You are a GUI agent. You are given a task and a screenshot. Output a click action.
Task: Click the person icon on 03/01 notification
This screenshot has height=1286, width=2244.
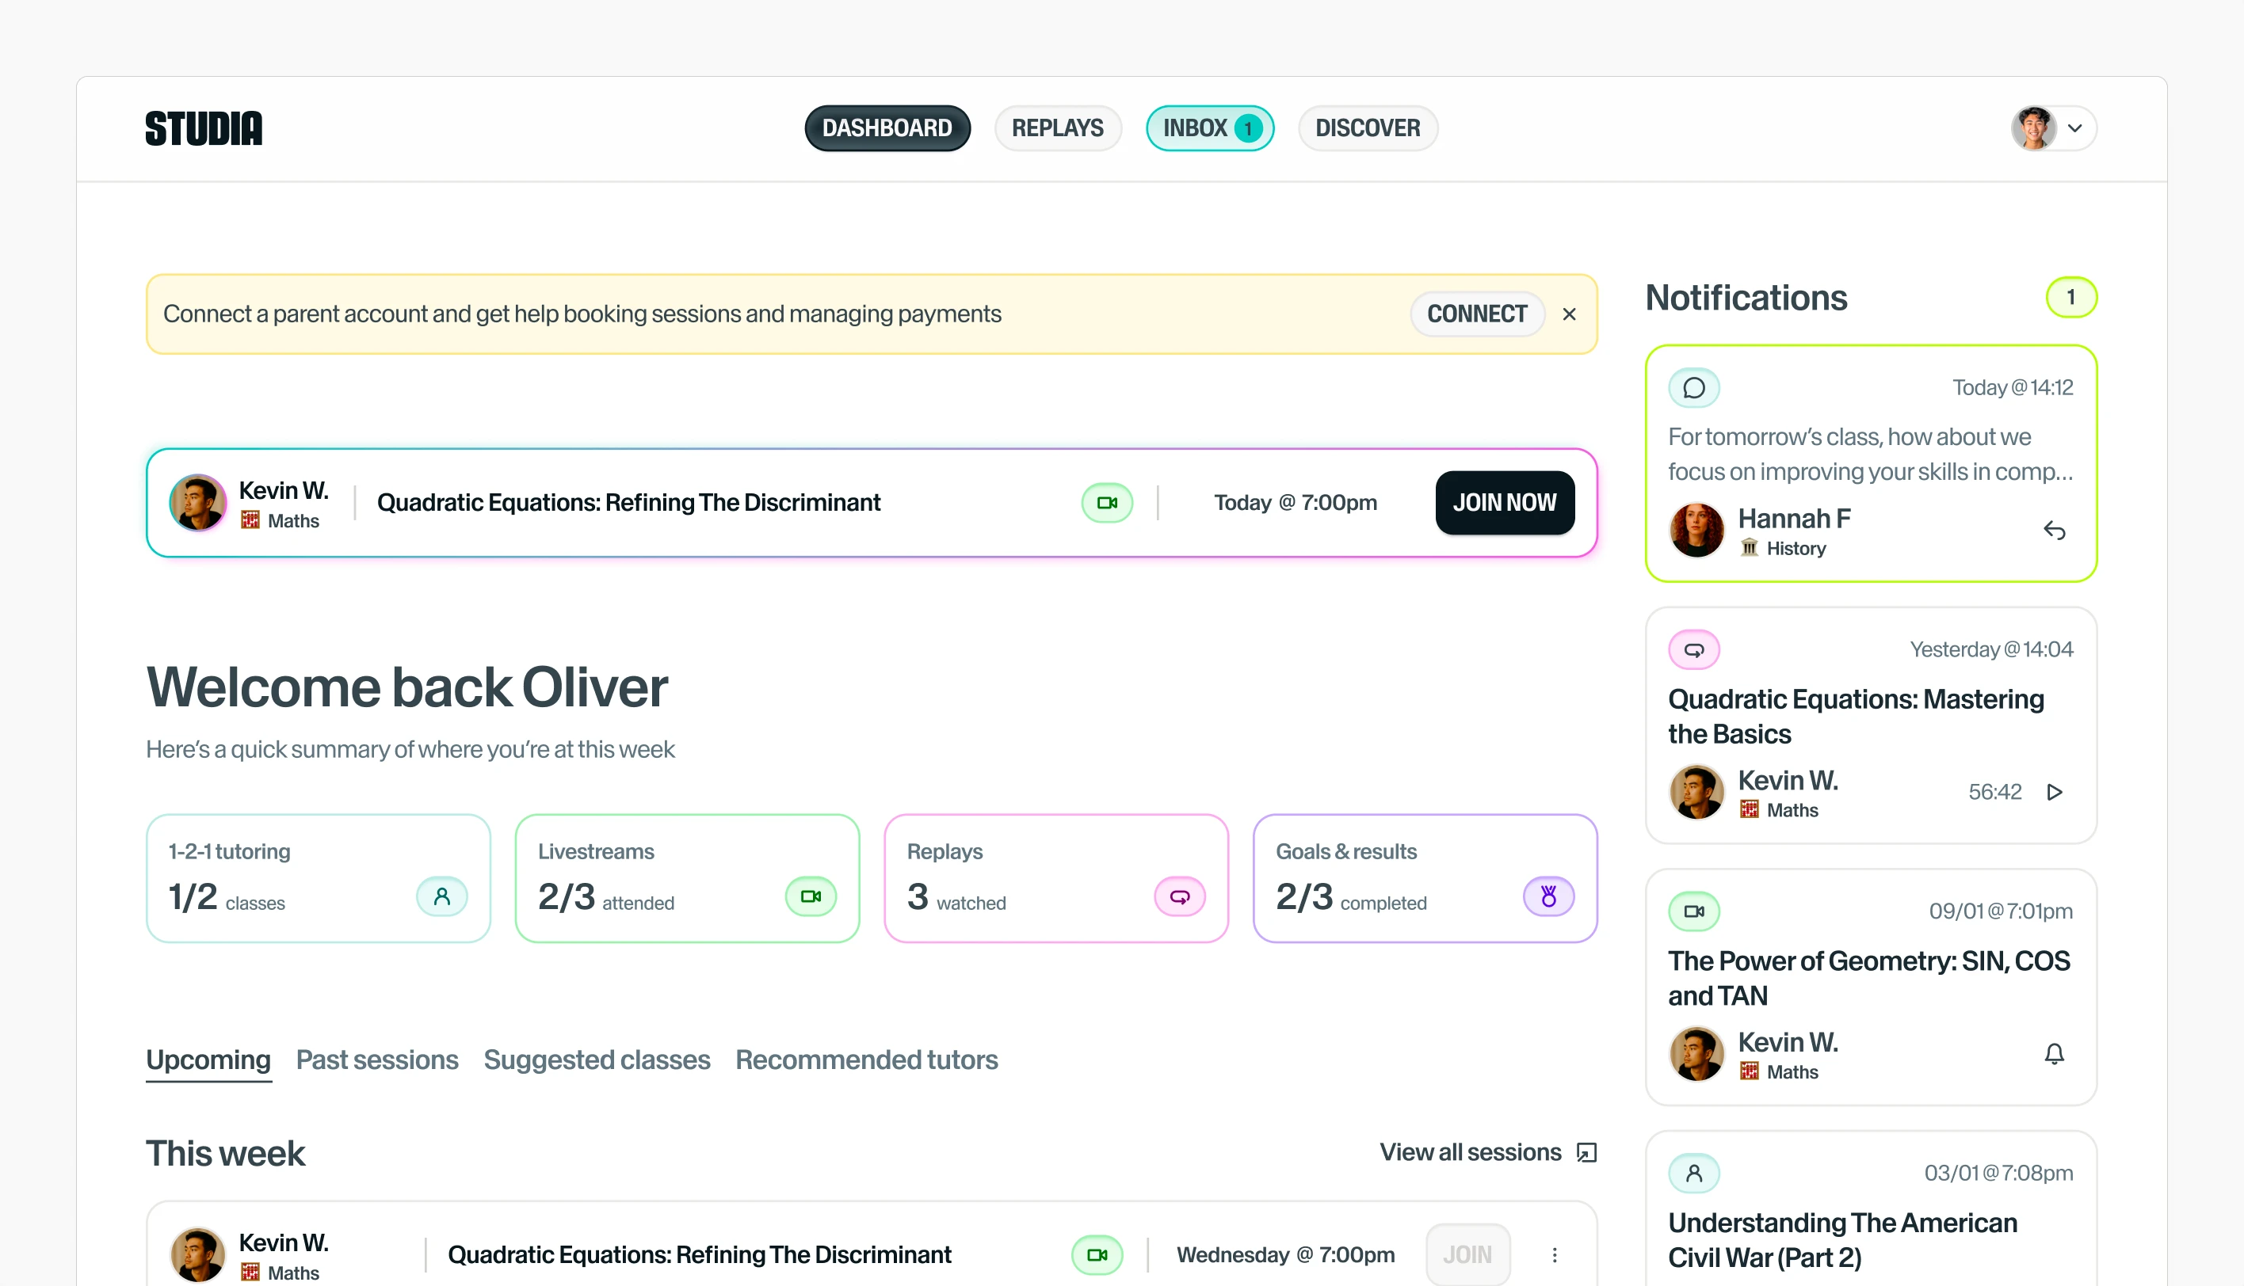[1693, 1173]
